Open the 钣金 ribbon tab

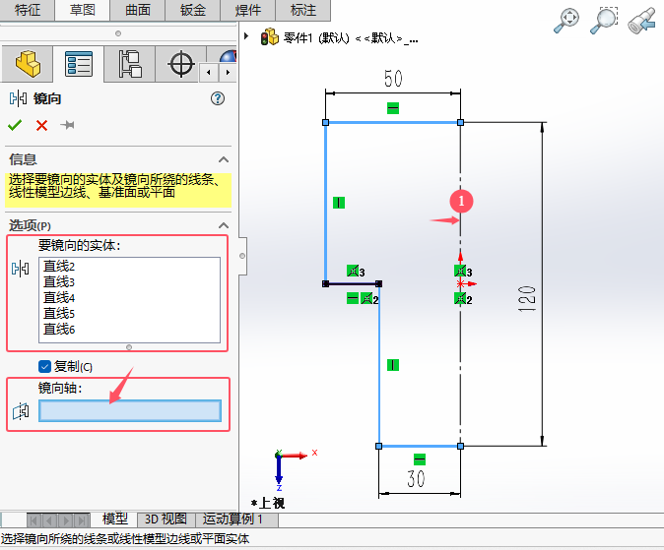click(x=193, y=10)
